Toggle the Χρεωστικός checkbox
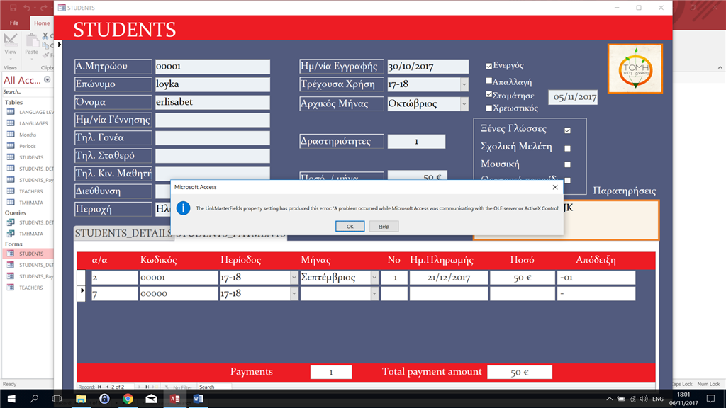 pos(489,108)
